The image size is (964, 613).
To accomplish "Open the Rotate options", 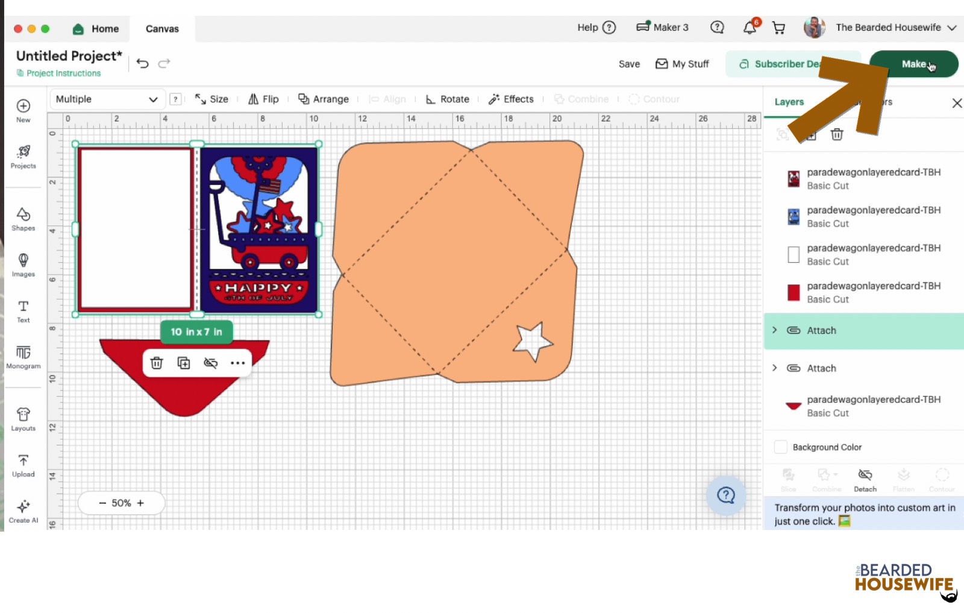I will coord(447,99).
